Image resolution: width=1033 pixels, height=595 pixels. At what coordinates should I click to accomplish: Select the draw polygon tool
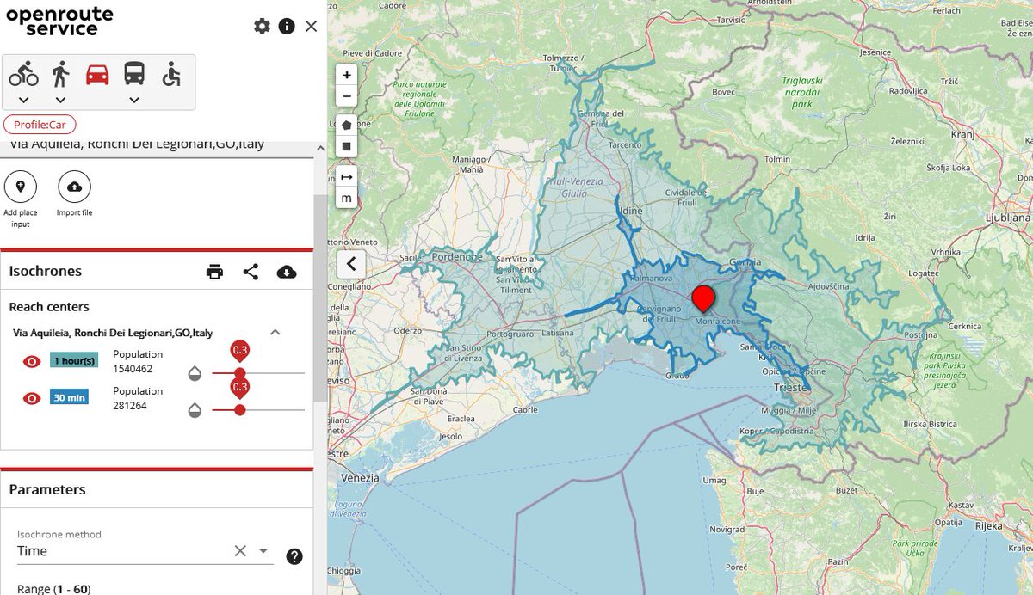tap(347, 125)
